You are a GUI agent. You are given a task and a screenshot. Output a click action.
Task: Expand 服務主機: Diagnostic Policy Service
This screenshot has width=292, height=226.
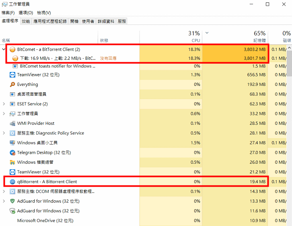(x=4, y=133)
